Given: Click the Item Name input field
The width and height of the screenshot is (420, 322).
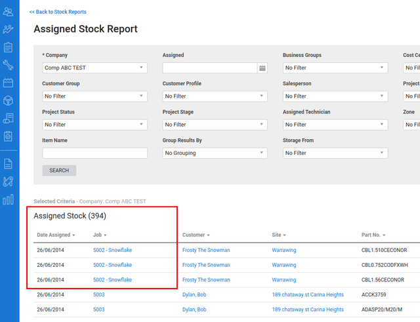Looking at the screenshot, I should tap(94, 153).
